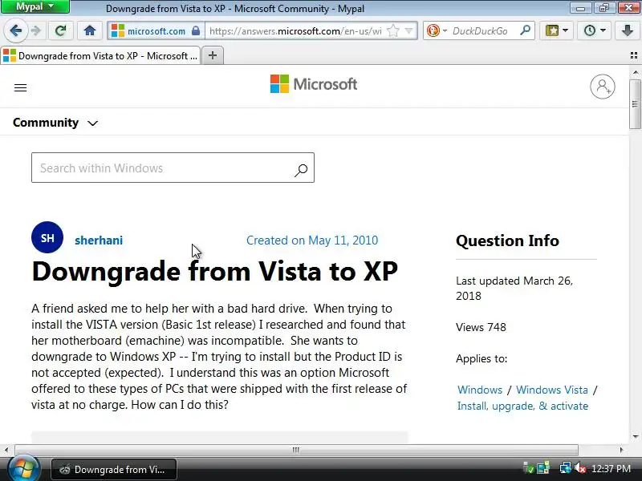Image resolution: width=642 pixels, height=481 pixels.
Task: Expand the Community dropdown
Action: tap(55, 123)
